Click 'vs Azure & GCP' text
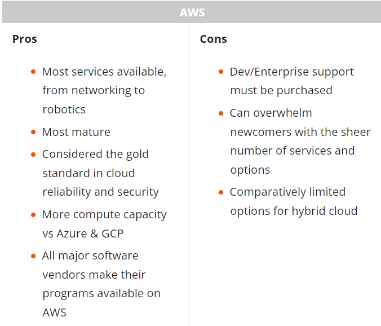The height and width of the screenshot is (326, 381). click(x=83, y=234)
